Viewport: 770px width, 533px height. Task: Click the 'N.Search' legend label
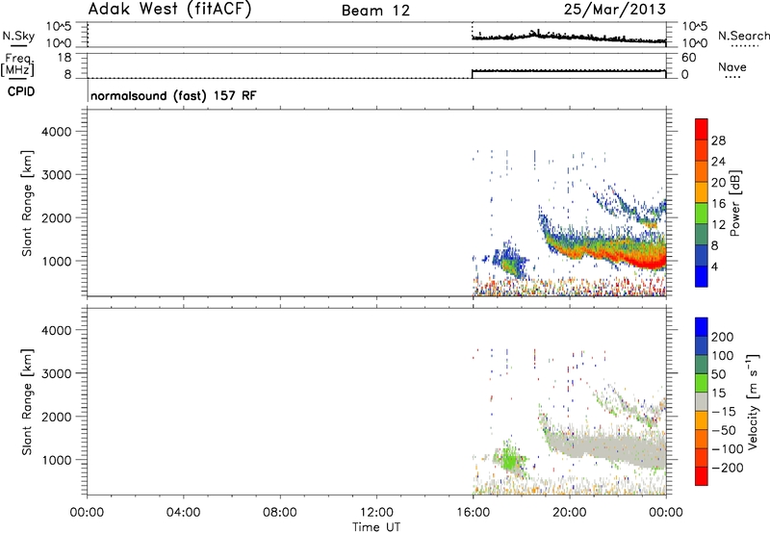[x=743, y=36]
